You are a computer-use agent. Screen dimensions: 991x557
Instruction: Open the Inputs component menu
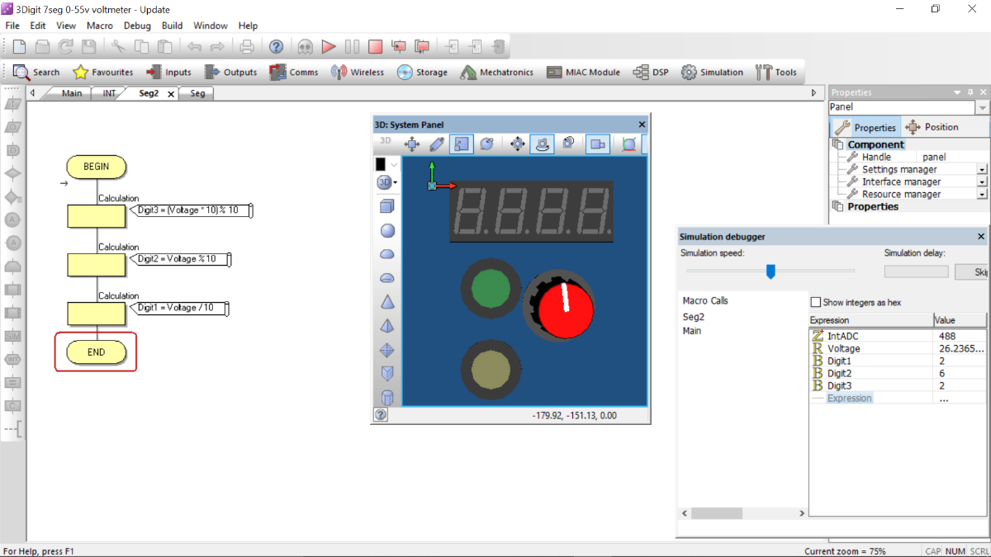click(168, 72)
